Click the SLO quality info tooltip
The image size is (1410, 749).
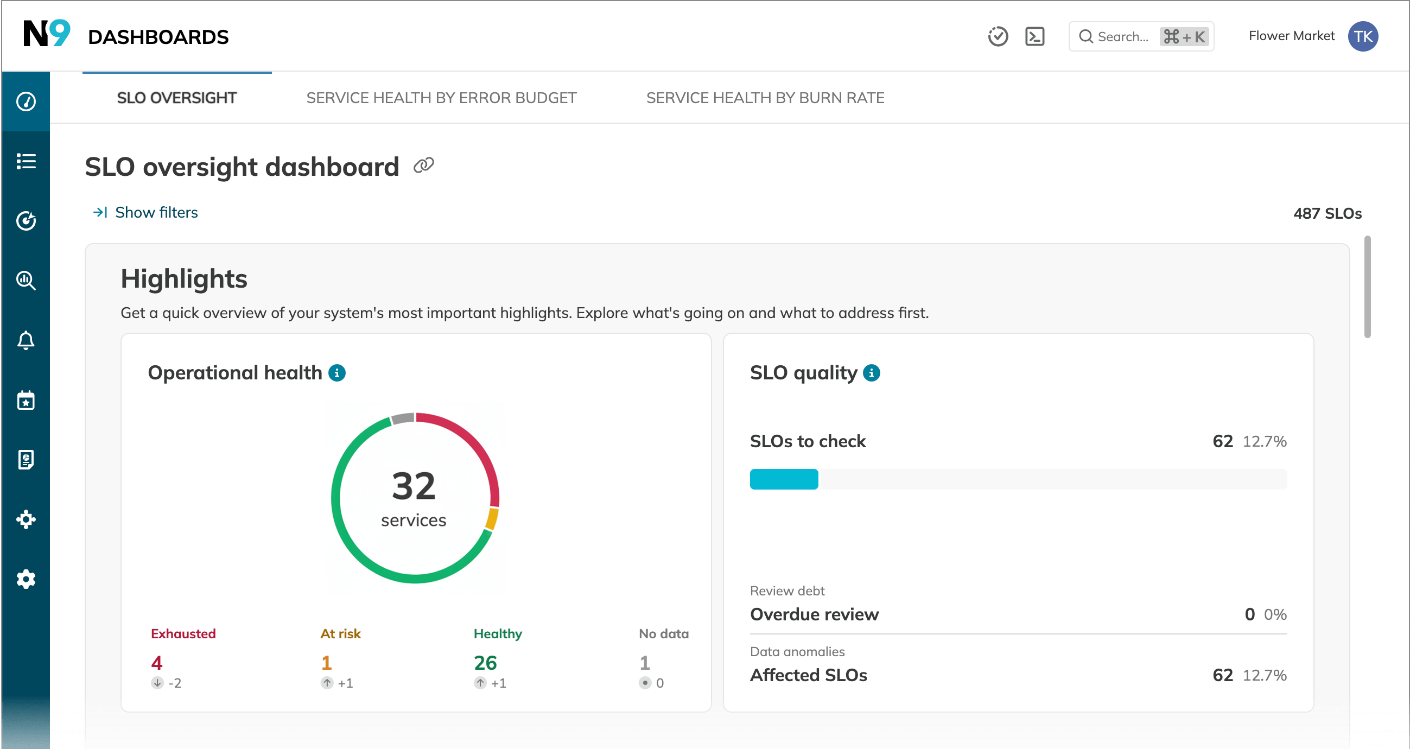[873, 372]
